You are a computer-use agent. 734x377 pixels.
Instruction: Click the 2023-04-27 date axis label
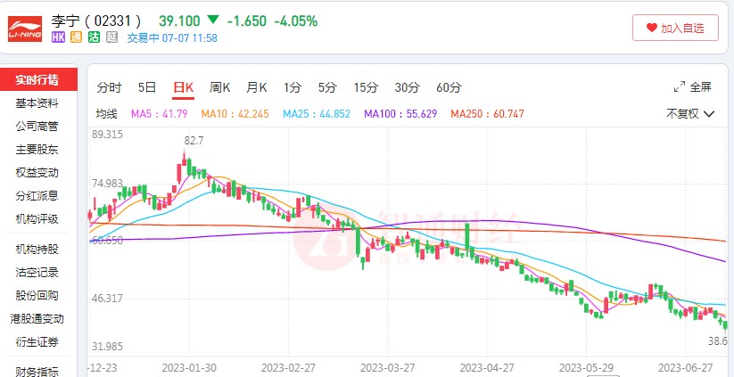[x=487, y=368]
